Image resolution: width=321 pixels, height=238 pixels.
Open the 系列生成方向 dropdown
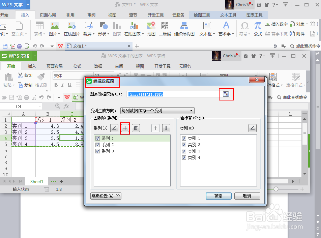tap(191, 110)
